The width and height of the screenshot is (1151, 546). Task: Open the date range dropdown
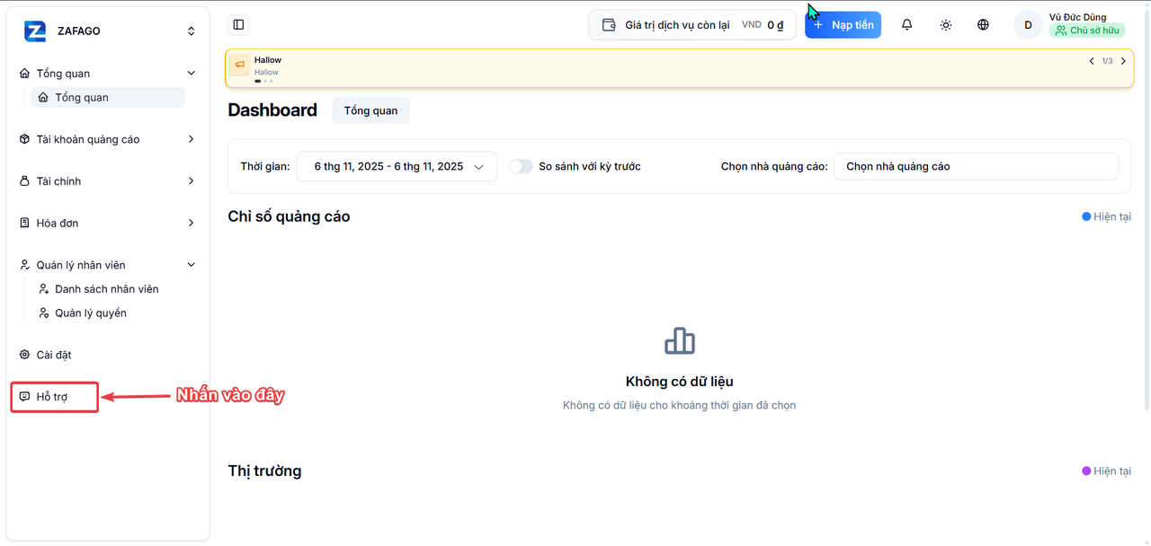point(397,166)
